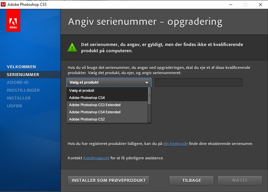
Task: Select 'Vælg et produkt' list option
Action: (x=107, y=90)
